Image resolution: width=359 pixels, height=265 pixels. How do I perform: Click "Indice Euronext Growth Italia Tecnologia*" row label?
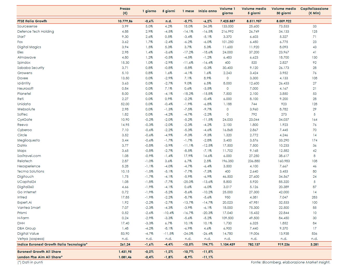tap(52, 244)
